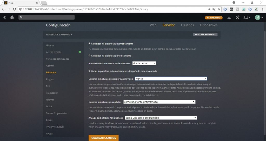The width and height of the screenshot is (266, 141).
Task: Click the cast to player icon
Action: tap(246, 18)
